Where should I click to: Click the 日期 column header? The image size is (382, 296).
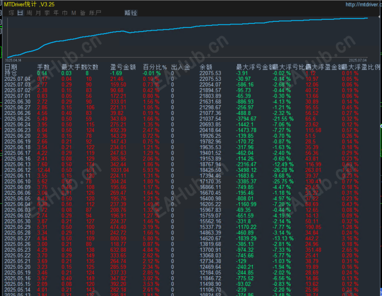point(11,67)
